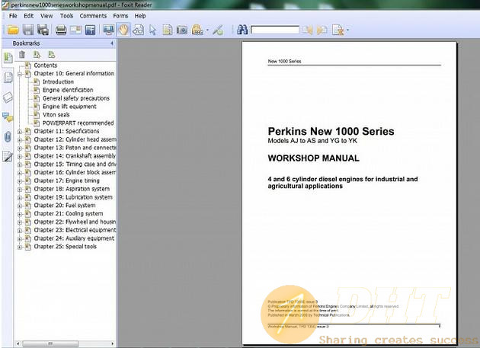Collapse the Bookmarks panel with header arrow
This screenshot has width=480, height=348.
point(112,43)
